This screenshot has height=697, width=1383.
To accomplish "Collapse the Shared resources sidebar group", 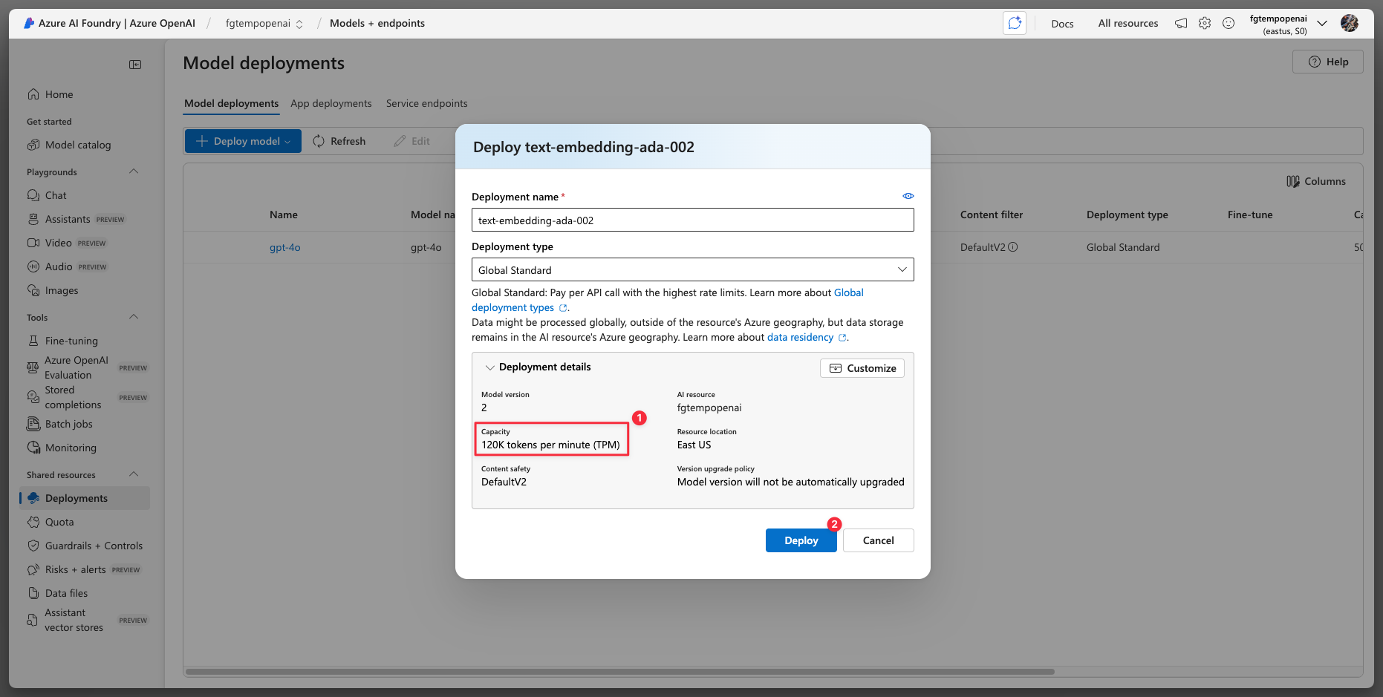I will point(134,474).
